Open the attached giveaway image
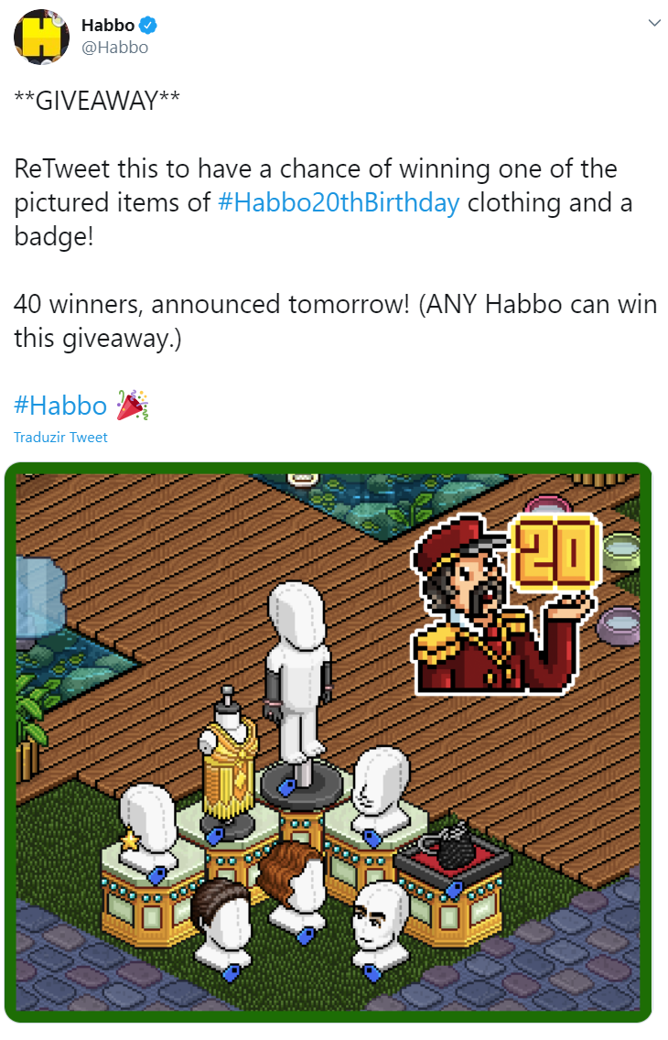 [329, 742]
